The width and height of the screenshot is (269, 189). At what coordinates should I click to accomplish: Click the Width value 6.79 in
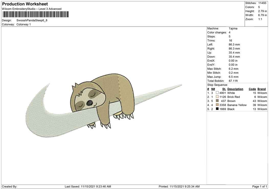(x=262, y=15)
